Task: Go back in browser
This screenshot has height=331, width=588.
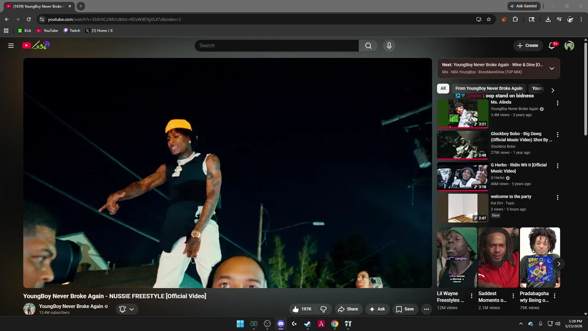Action: point(6,19)
